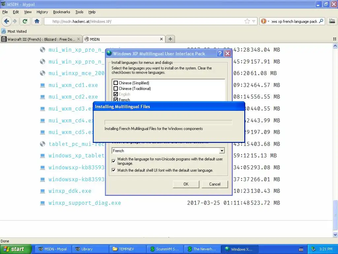Click the disc icon beside mui_winxp_mce_200
338x254 pixels.
point(43,73)
